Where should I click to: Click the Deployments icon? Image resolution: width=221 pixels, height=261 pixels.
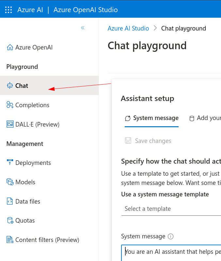[x=10, y=162]
